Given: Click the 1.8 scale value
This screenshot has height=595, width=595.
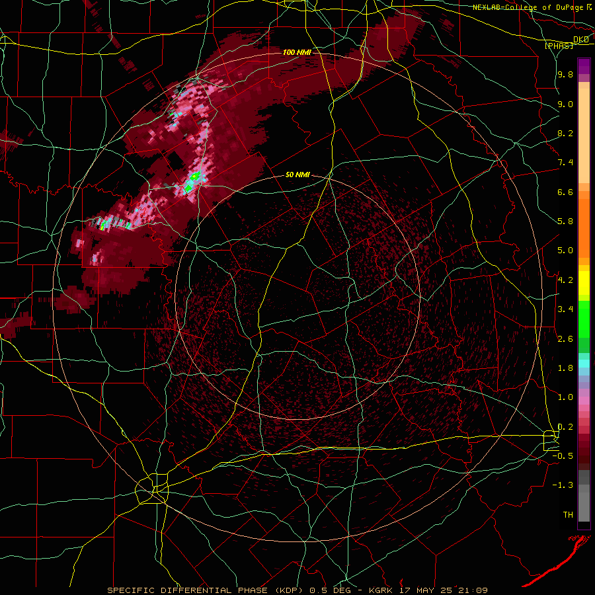Looking at the screenshot, I should [565, 368].
